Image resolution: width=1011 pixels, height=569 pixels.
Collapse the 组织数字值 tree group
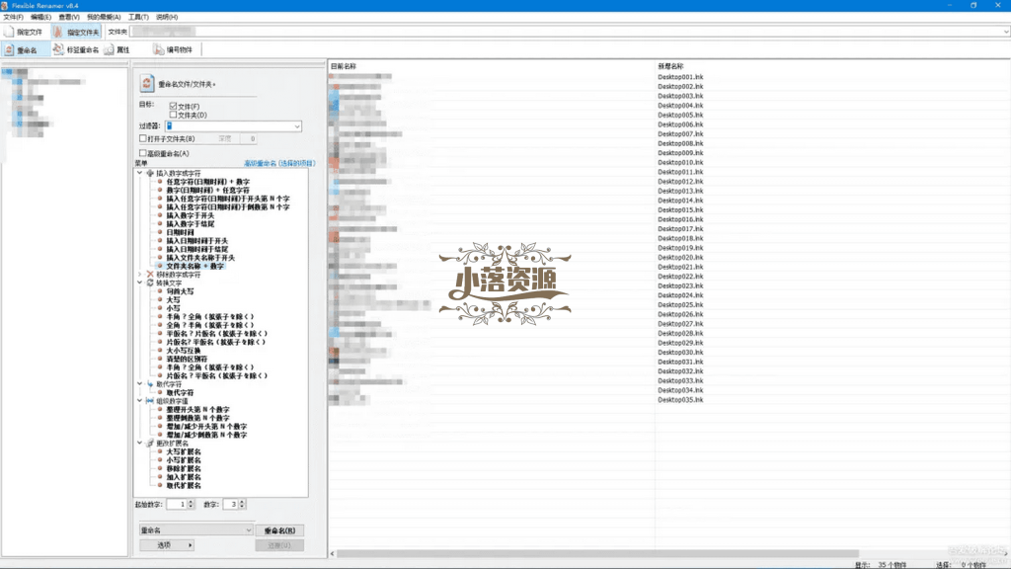coord(140,401)
